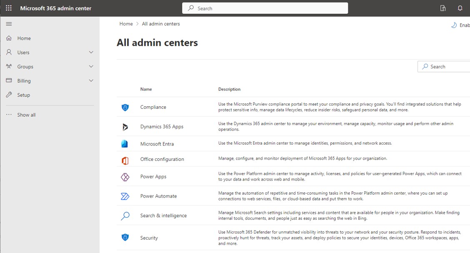Collapse the navigation menu hamburger icon
470x253 pixels.
point(9,24)
